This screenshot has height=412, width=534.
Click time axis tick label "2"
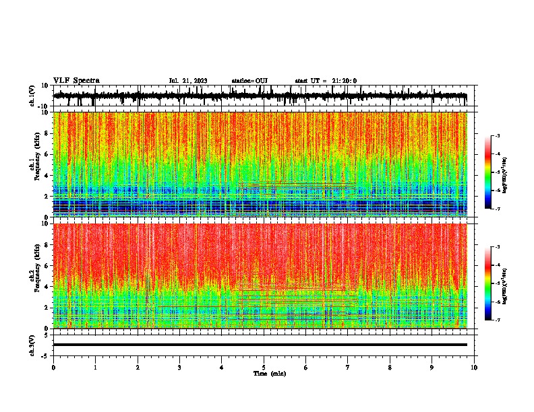[138, 368]
